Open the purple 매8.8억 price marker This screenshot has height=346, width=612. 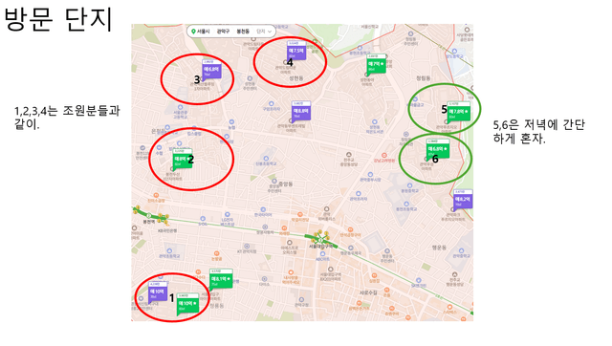coord(301,111)
